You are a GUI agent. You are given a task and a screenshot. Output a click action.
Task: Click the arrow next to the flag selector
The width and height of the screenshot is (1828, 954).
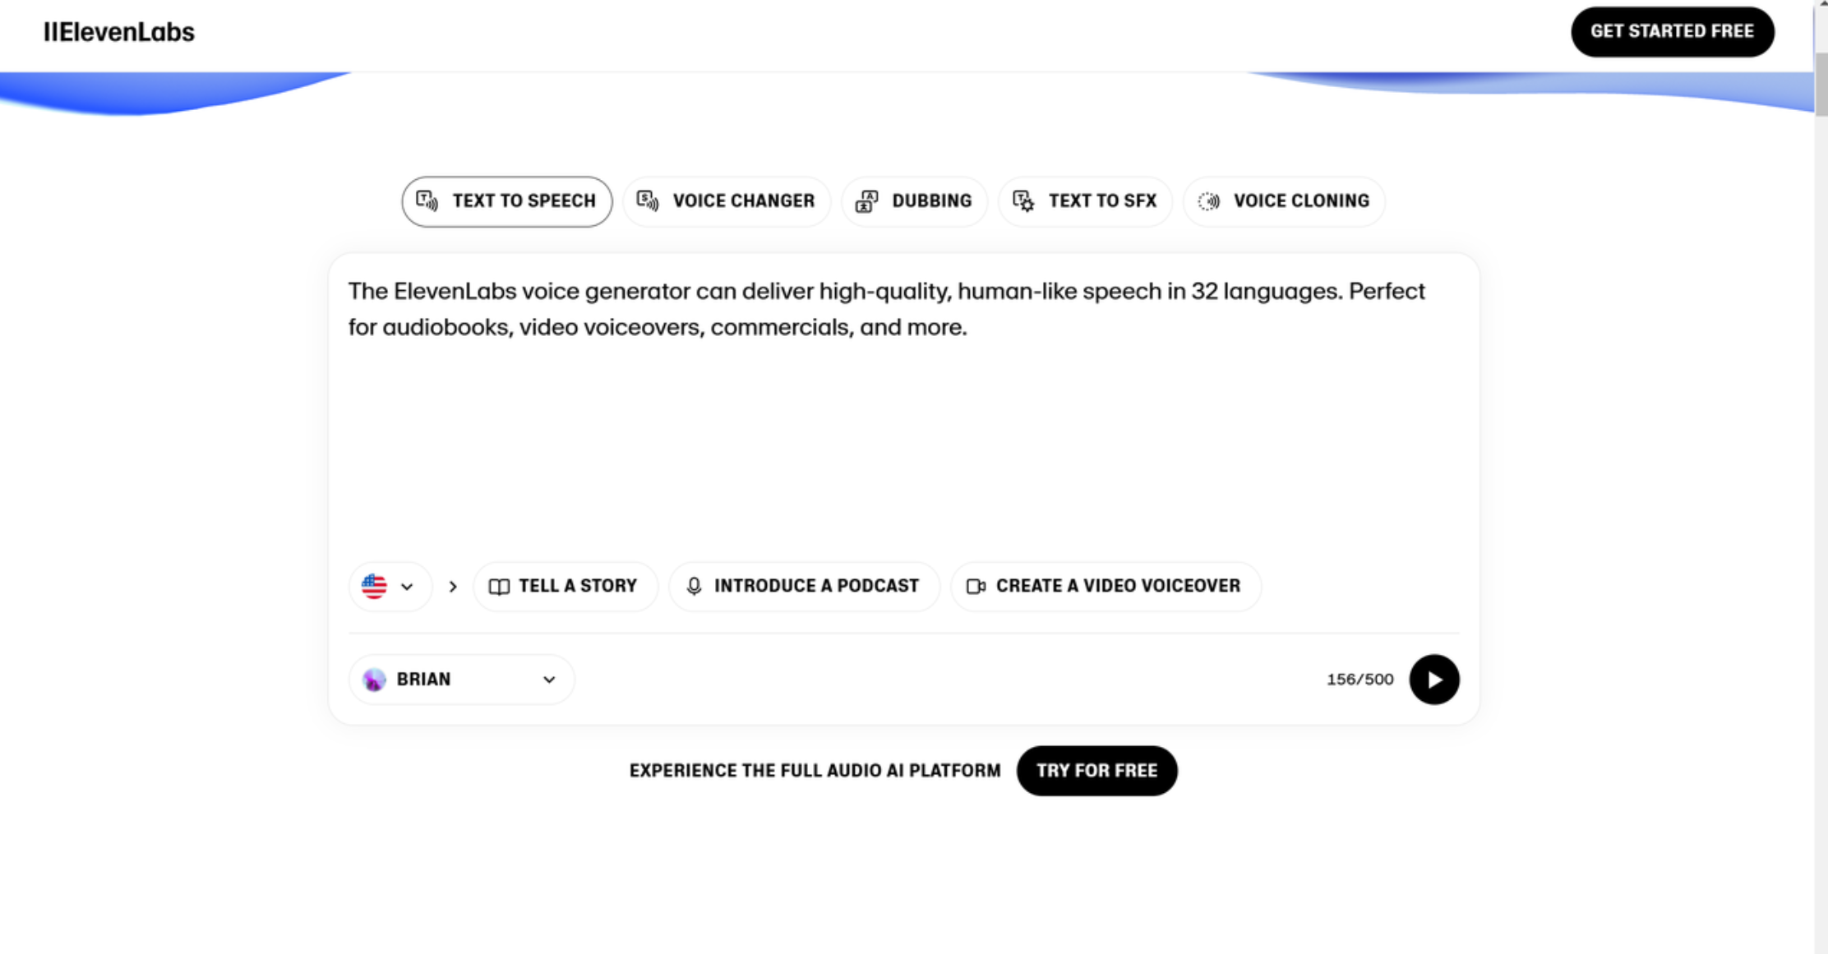click(x=453, y=586)
